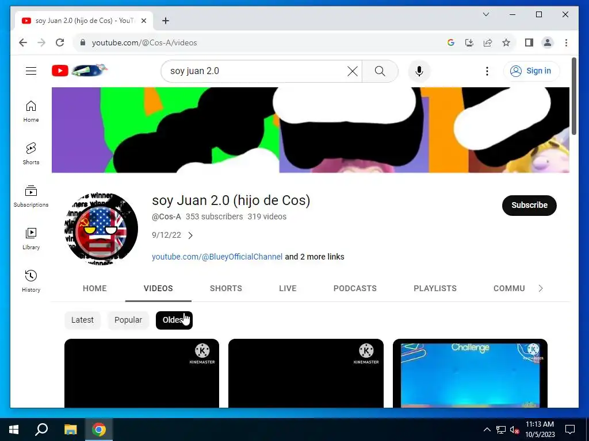Switch to the PLAYLISTS channel tab

[435, 288]
